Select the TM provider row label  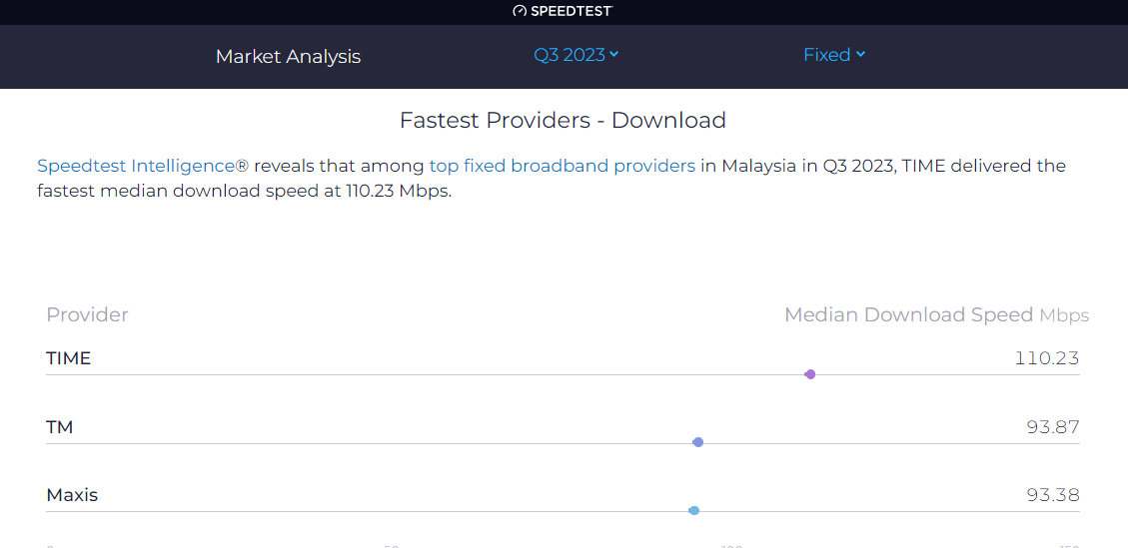pyautogui.click(x=60, y=427)
